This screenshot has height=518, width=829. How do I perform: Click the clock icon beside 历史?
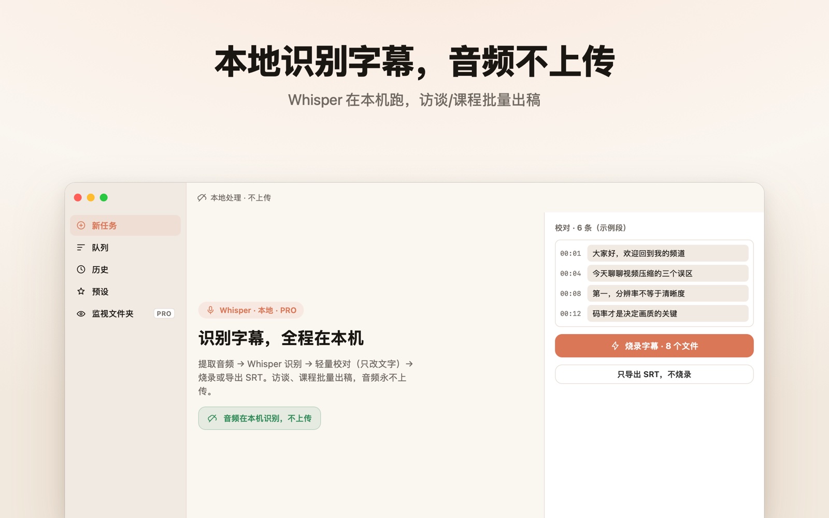(x=81, y=269)
